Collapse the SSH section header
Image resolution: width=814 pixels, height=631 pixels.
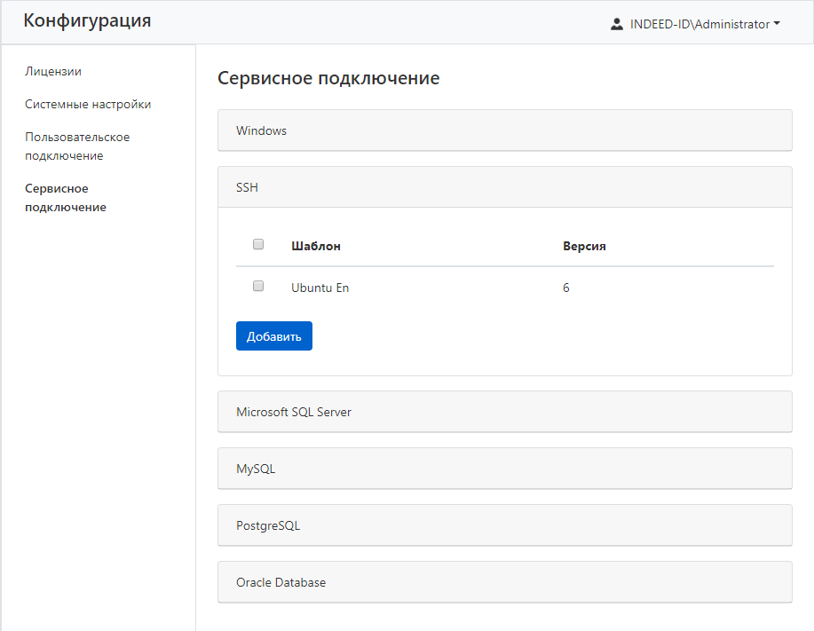504,187
